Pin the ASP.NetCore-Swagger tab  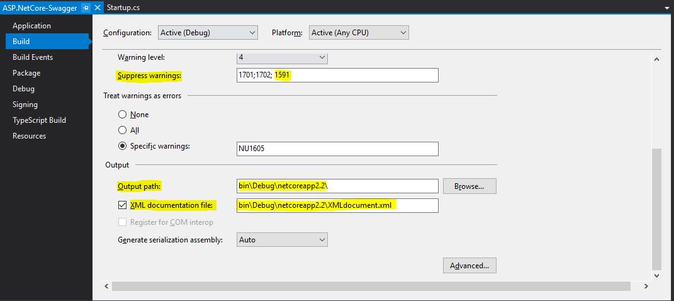click(86, 8)
